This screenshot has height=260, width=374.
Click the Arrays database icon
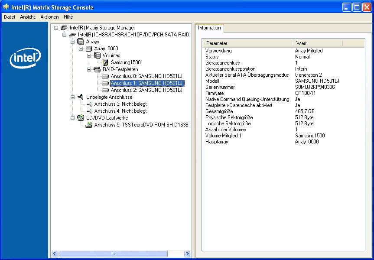(x=81, y=42)
